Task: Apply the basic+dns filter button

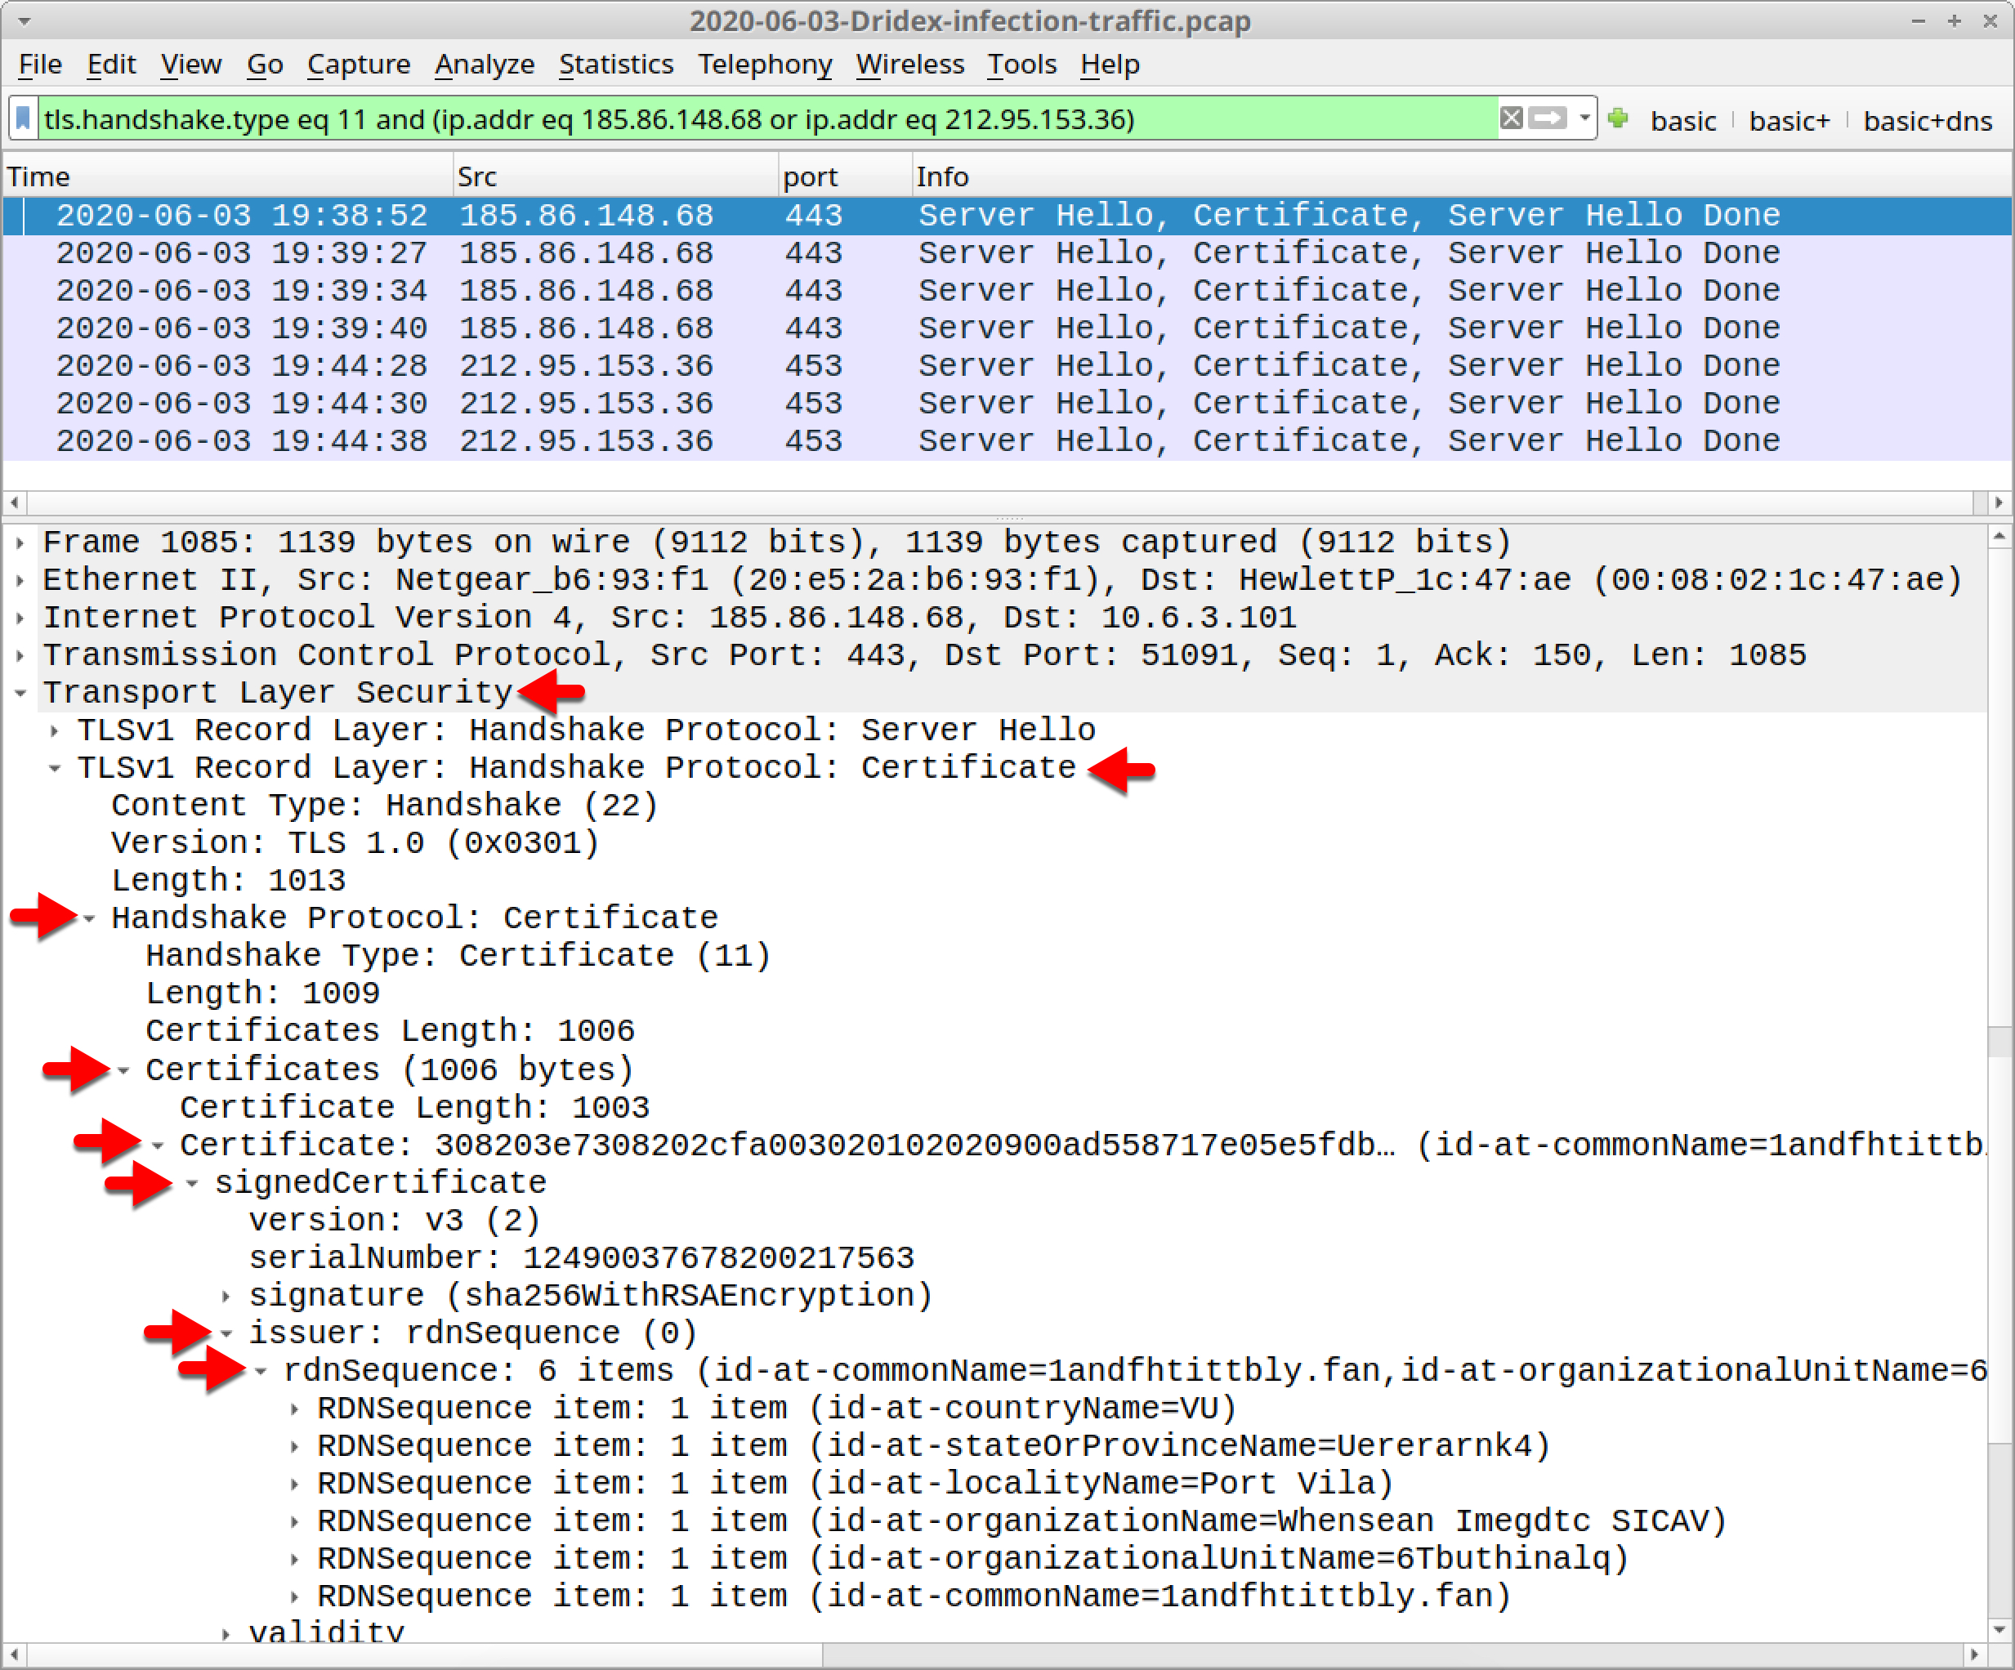Action: pos(1928,119)
